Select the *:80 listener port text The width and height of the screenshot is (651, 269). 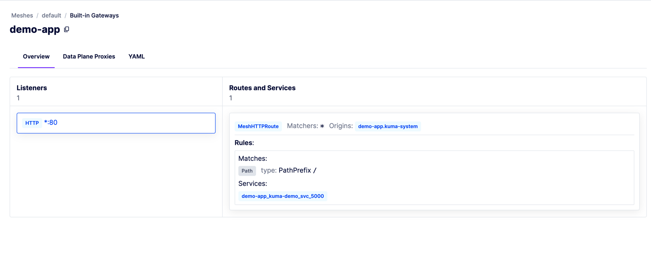click(x=51, y=123)
